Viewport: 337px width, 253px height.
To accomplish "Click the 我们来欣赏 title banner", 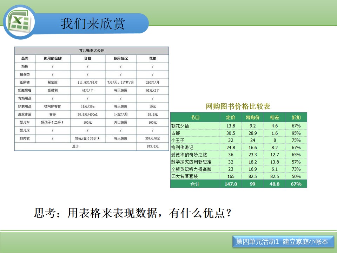I will (93, 24).
